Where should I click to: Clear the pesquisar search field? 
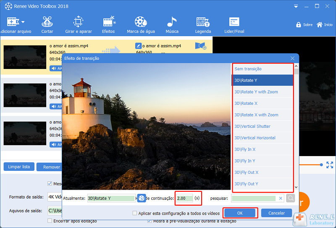click(x=281, y=199)
